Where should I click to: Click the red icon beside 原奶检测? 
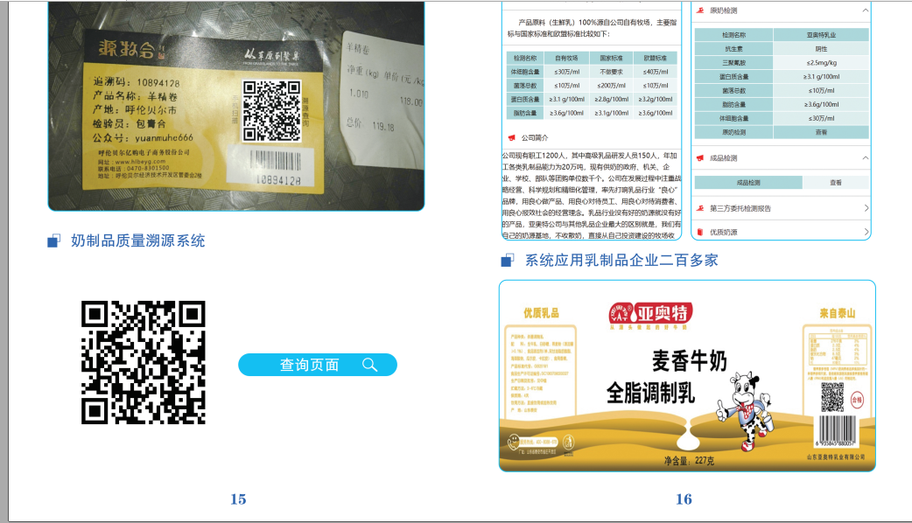point(700,10)
